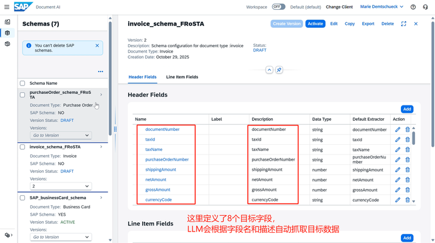Edit the shippingAmount field row
Viewport: 435px width, 243px height.
tap(397, 170)
